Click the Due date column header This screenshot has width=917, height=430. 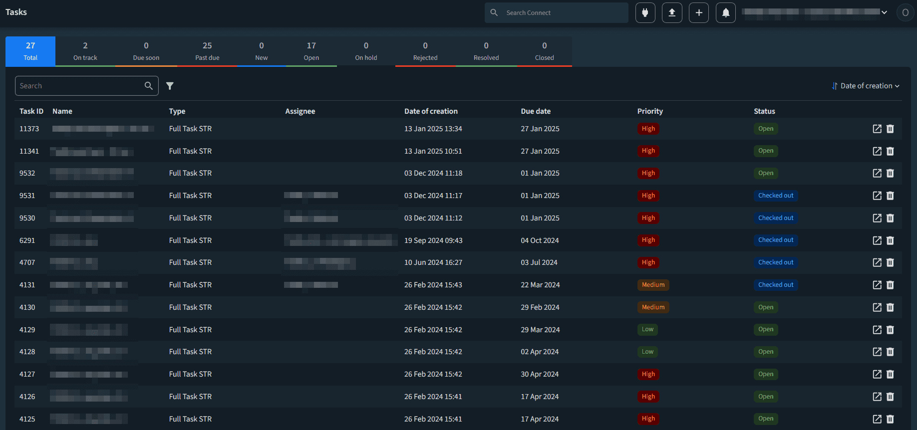coord(536,111)
